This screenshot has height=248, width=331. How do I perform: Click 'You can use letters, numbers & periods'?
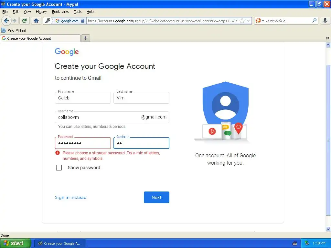click(x=91, y=127)
